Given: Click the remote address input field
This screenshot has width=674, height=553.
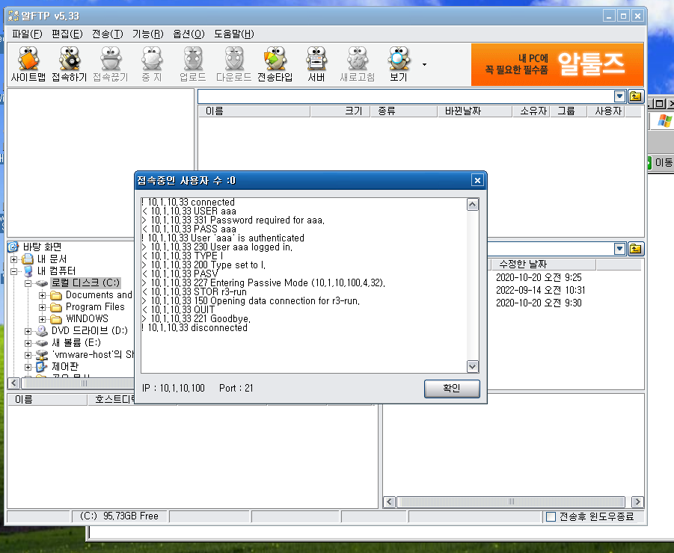Looking at the screenshot, I should 405,96.
